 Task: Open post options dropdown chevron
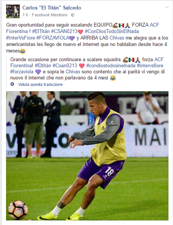[x=167, y=7]
